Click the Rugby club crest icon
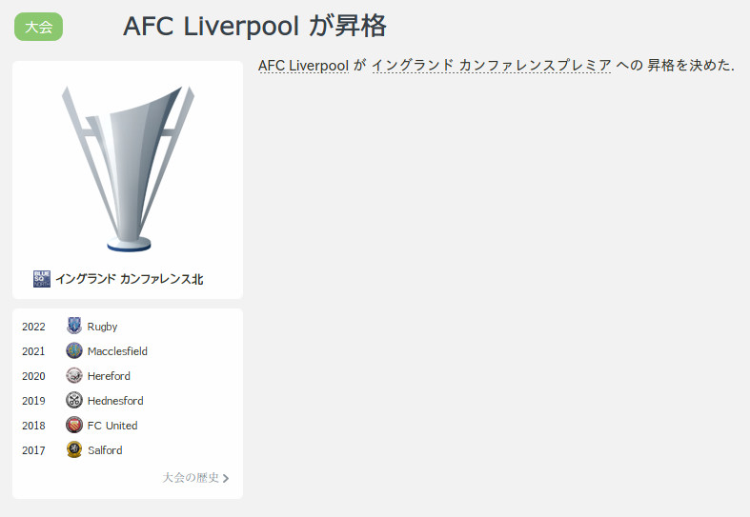750x517 pixels. [74, 326]
